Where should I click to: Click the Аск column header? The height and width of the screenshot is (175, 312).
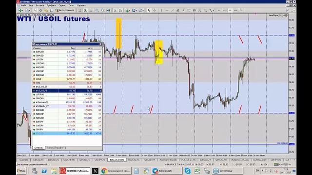point(84,48)
